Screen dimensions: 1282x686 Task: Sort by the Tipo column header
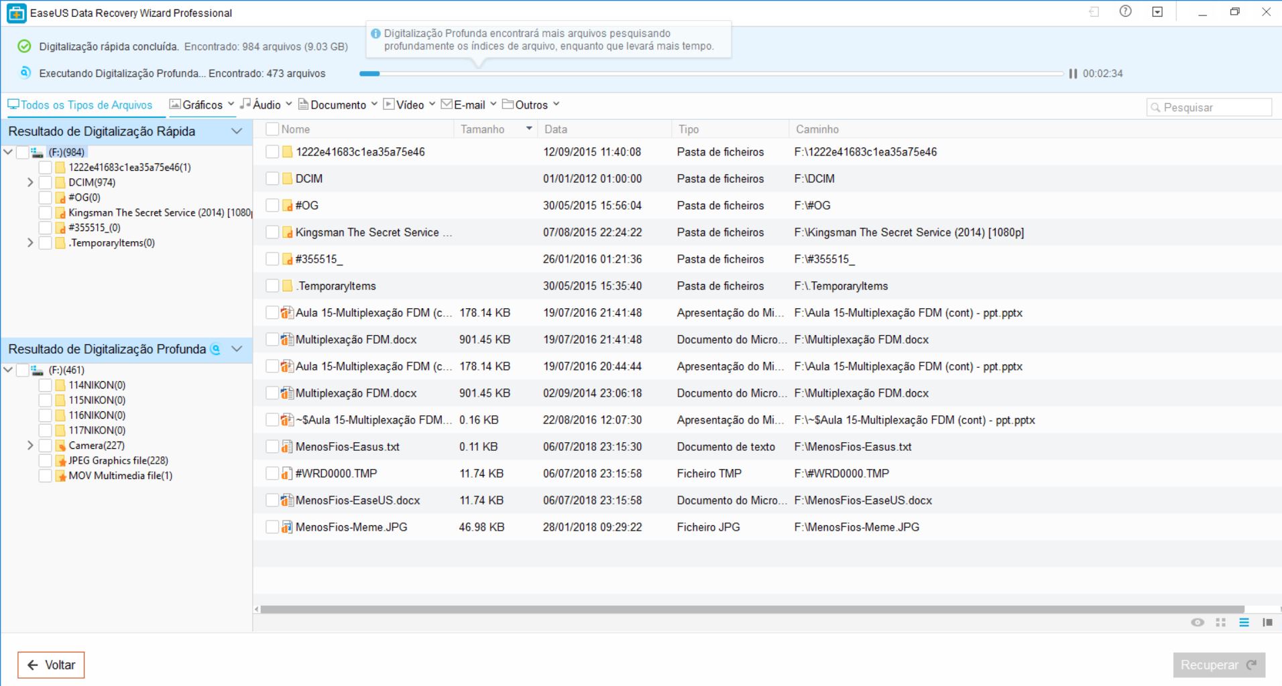[x=730, y=129]
